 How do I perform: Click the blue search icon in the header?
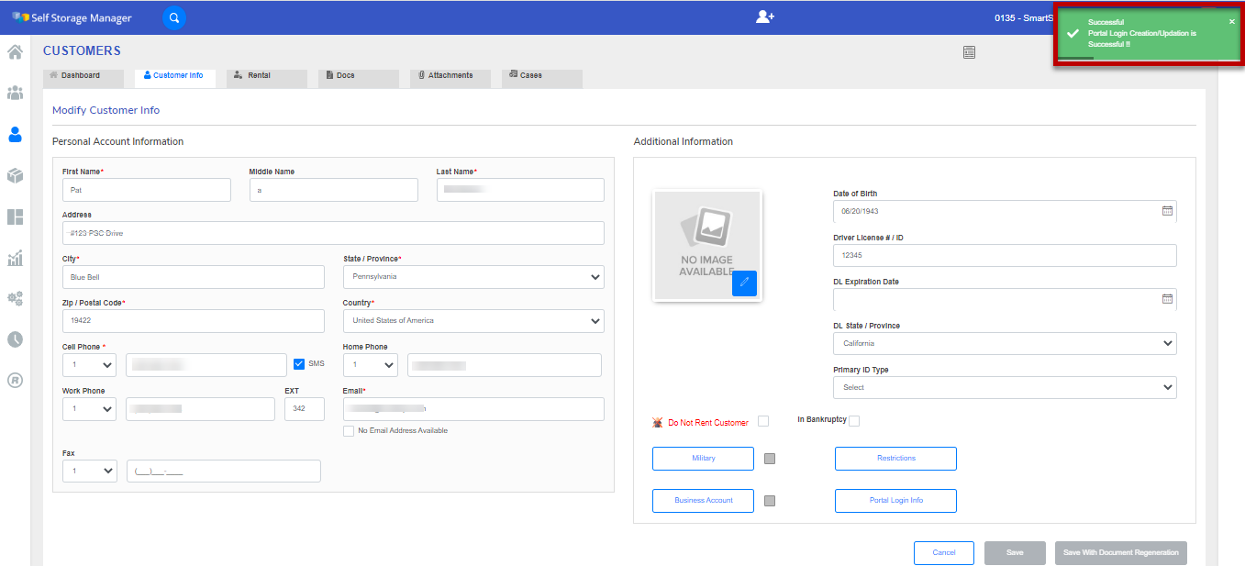click(x=173, y=17)
